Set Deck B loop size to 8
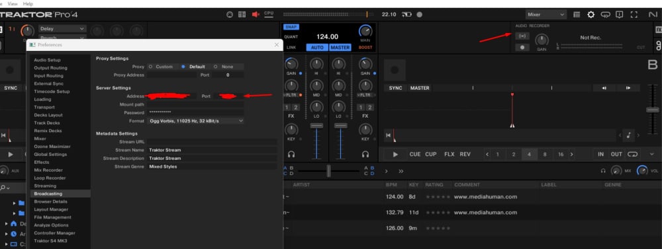This screenshot has height=249, width=662. 545,155
